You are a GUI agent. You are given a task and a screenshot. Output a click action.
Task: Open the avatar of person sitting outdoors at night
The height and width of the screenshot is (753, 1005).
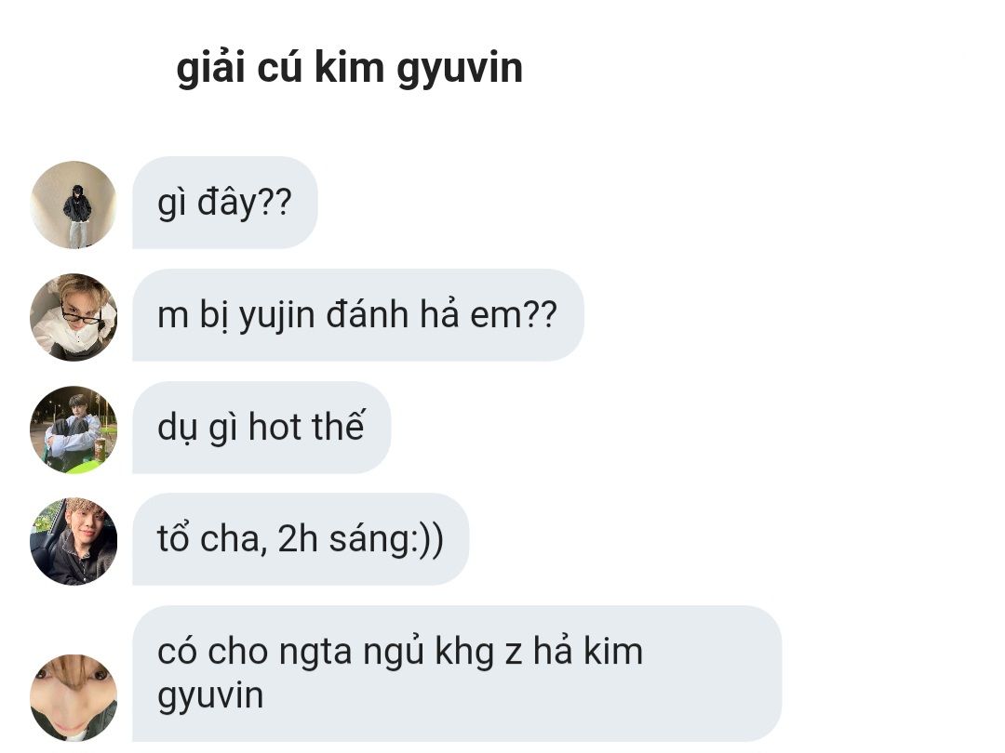(x=74, y=429)
